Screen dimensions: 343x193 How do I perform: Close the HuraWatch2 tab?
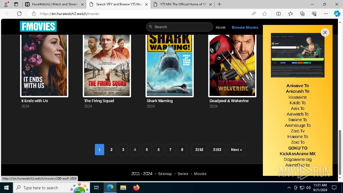(x=82, y=4)
